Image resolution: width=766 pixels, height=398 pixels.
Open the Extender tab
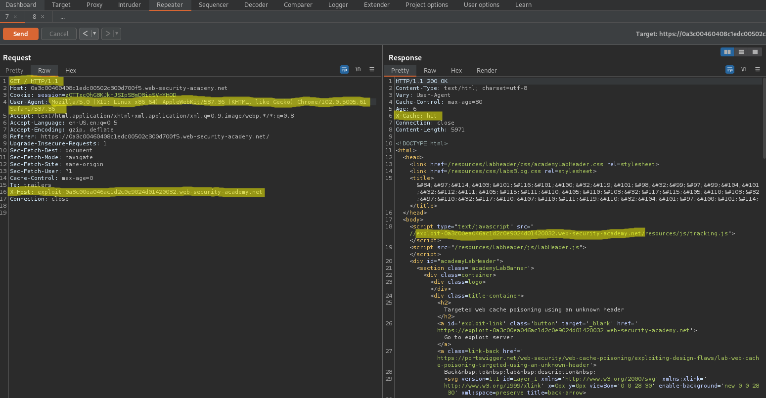coord(377,5)
